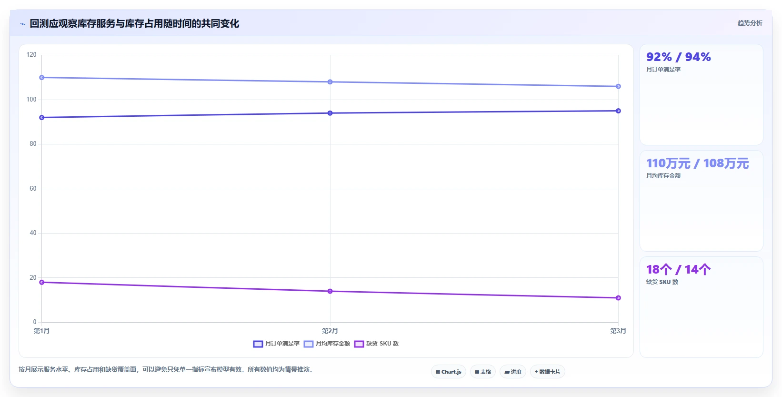Click the 第3月 order fulfillment data point
This screenshot has height=397, width=782.
618,111
